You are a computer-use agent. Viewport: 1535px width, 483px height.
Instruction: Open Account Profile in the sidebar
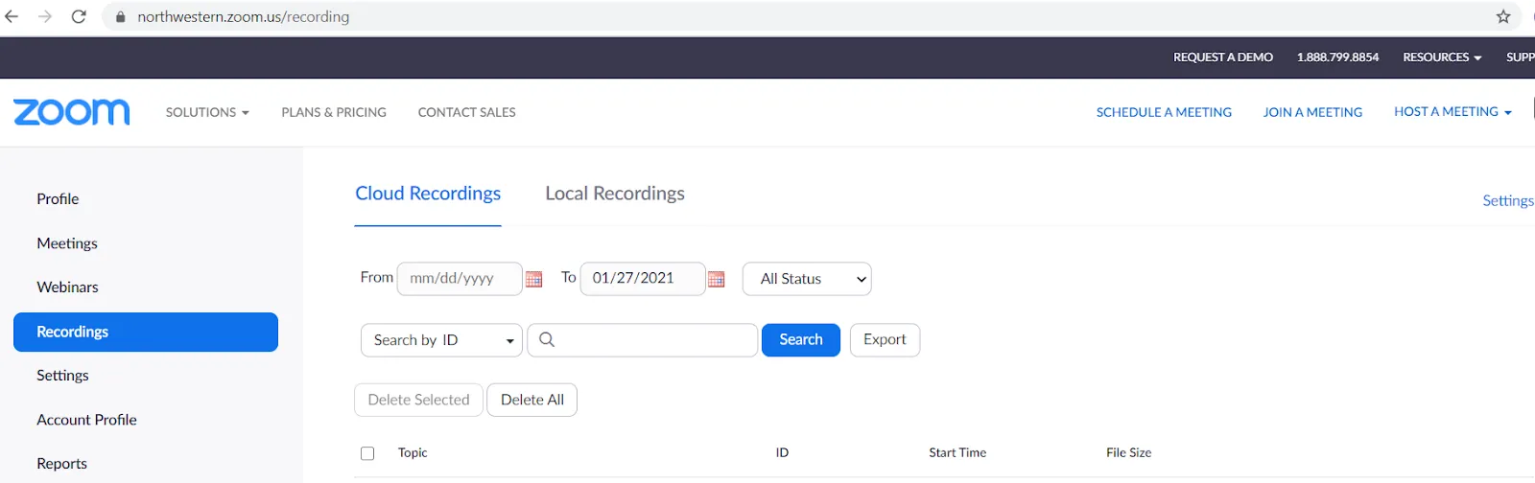pos(86,420)
